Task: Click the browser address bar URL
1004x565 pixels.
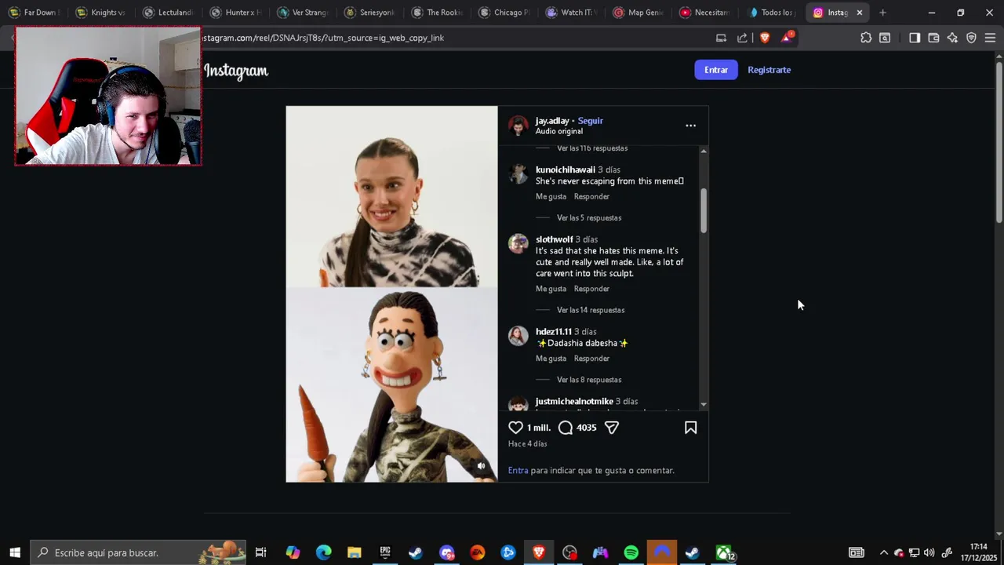Action: point(323,38)
